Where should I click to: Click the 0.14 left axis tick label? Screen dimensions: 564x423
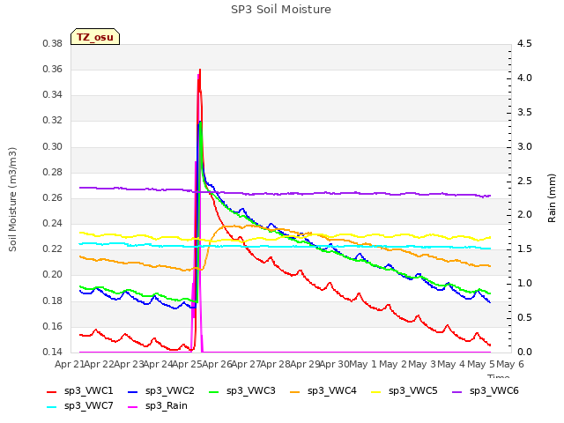[53, 352]
